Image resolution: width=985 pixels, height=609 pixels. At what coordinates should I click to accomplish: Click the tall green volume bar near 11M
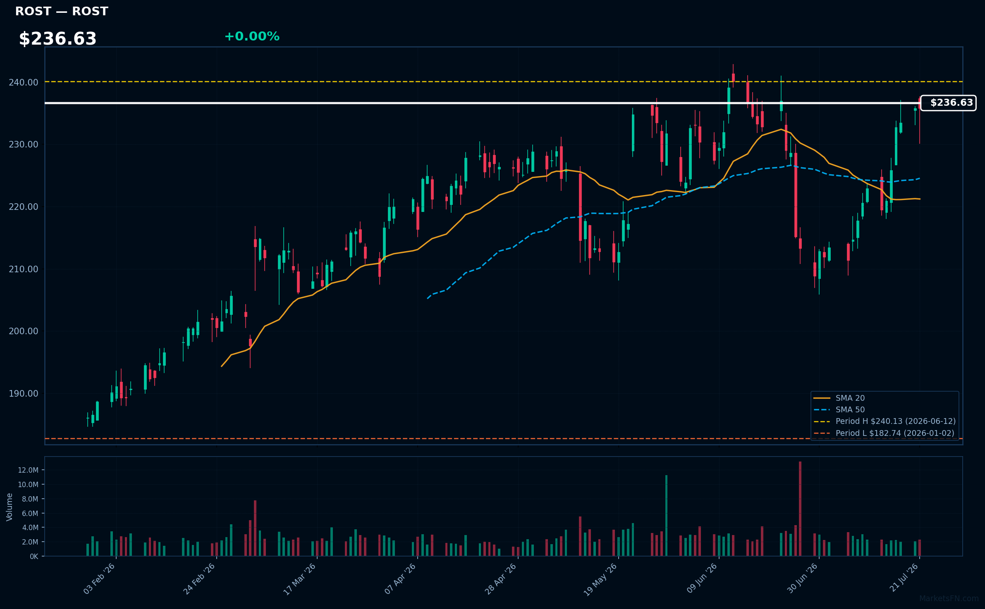click(x=666, y=516)
